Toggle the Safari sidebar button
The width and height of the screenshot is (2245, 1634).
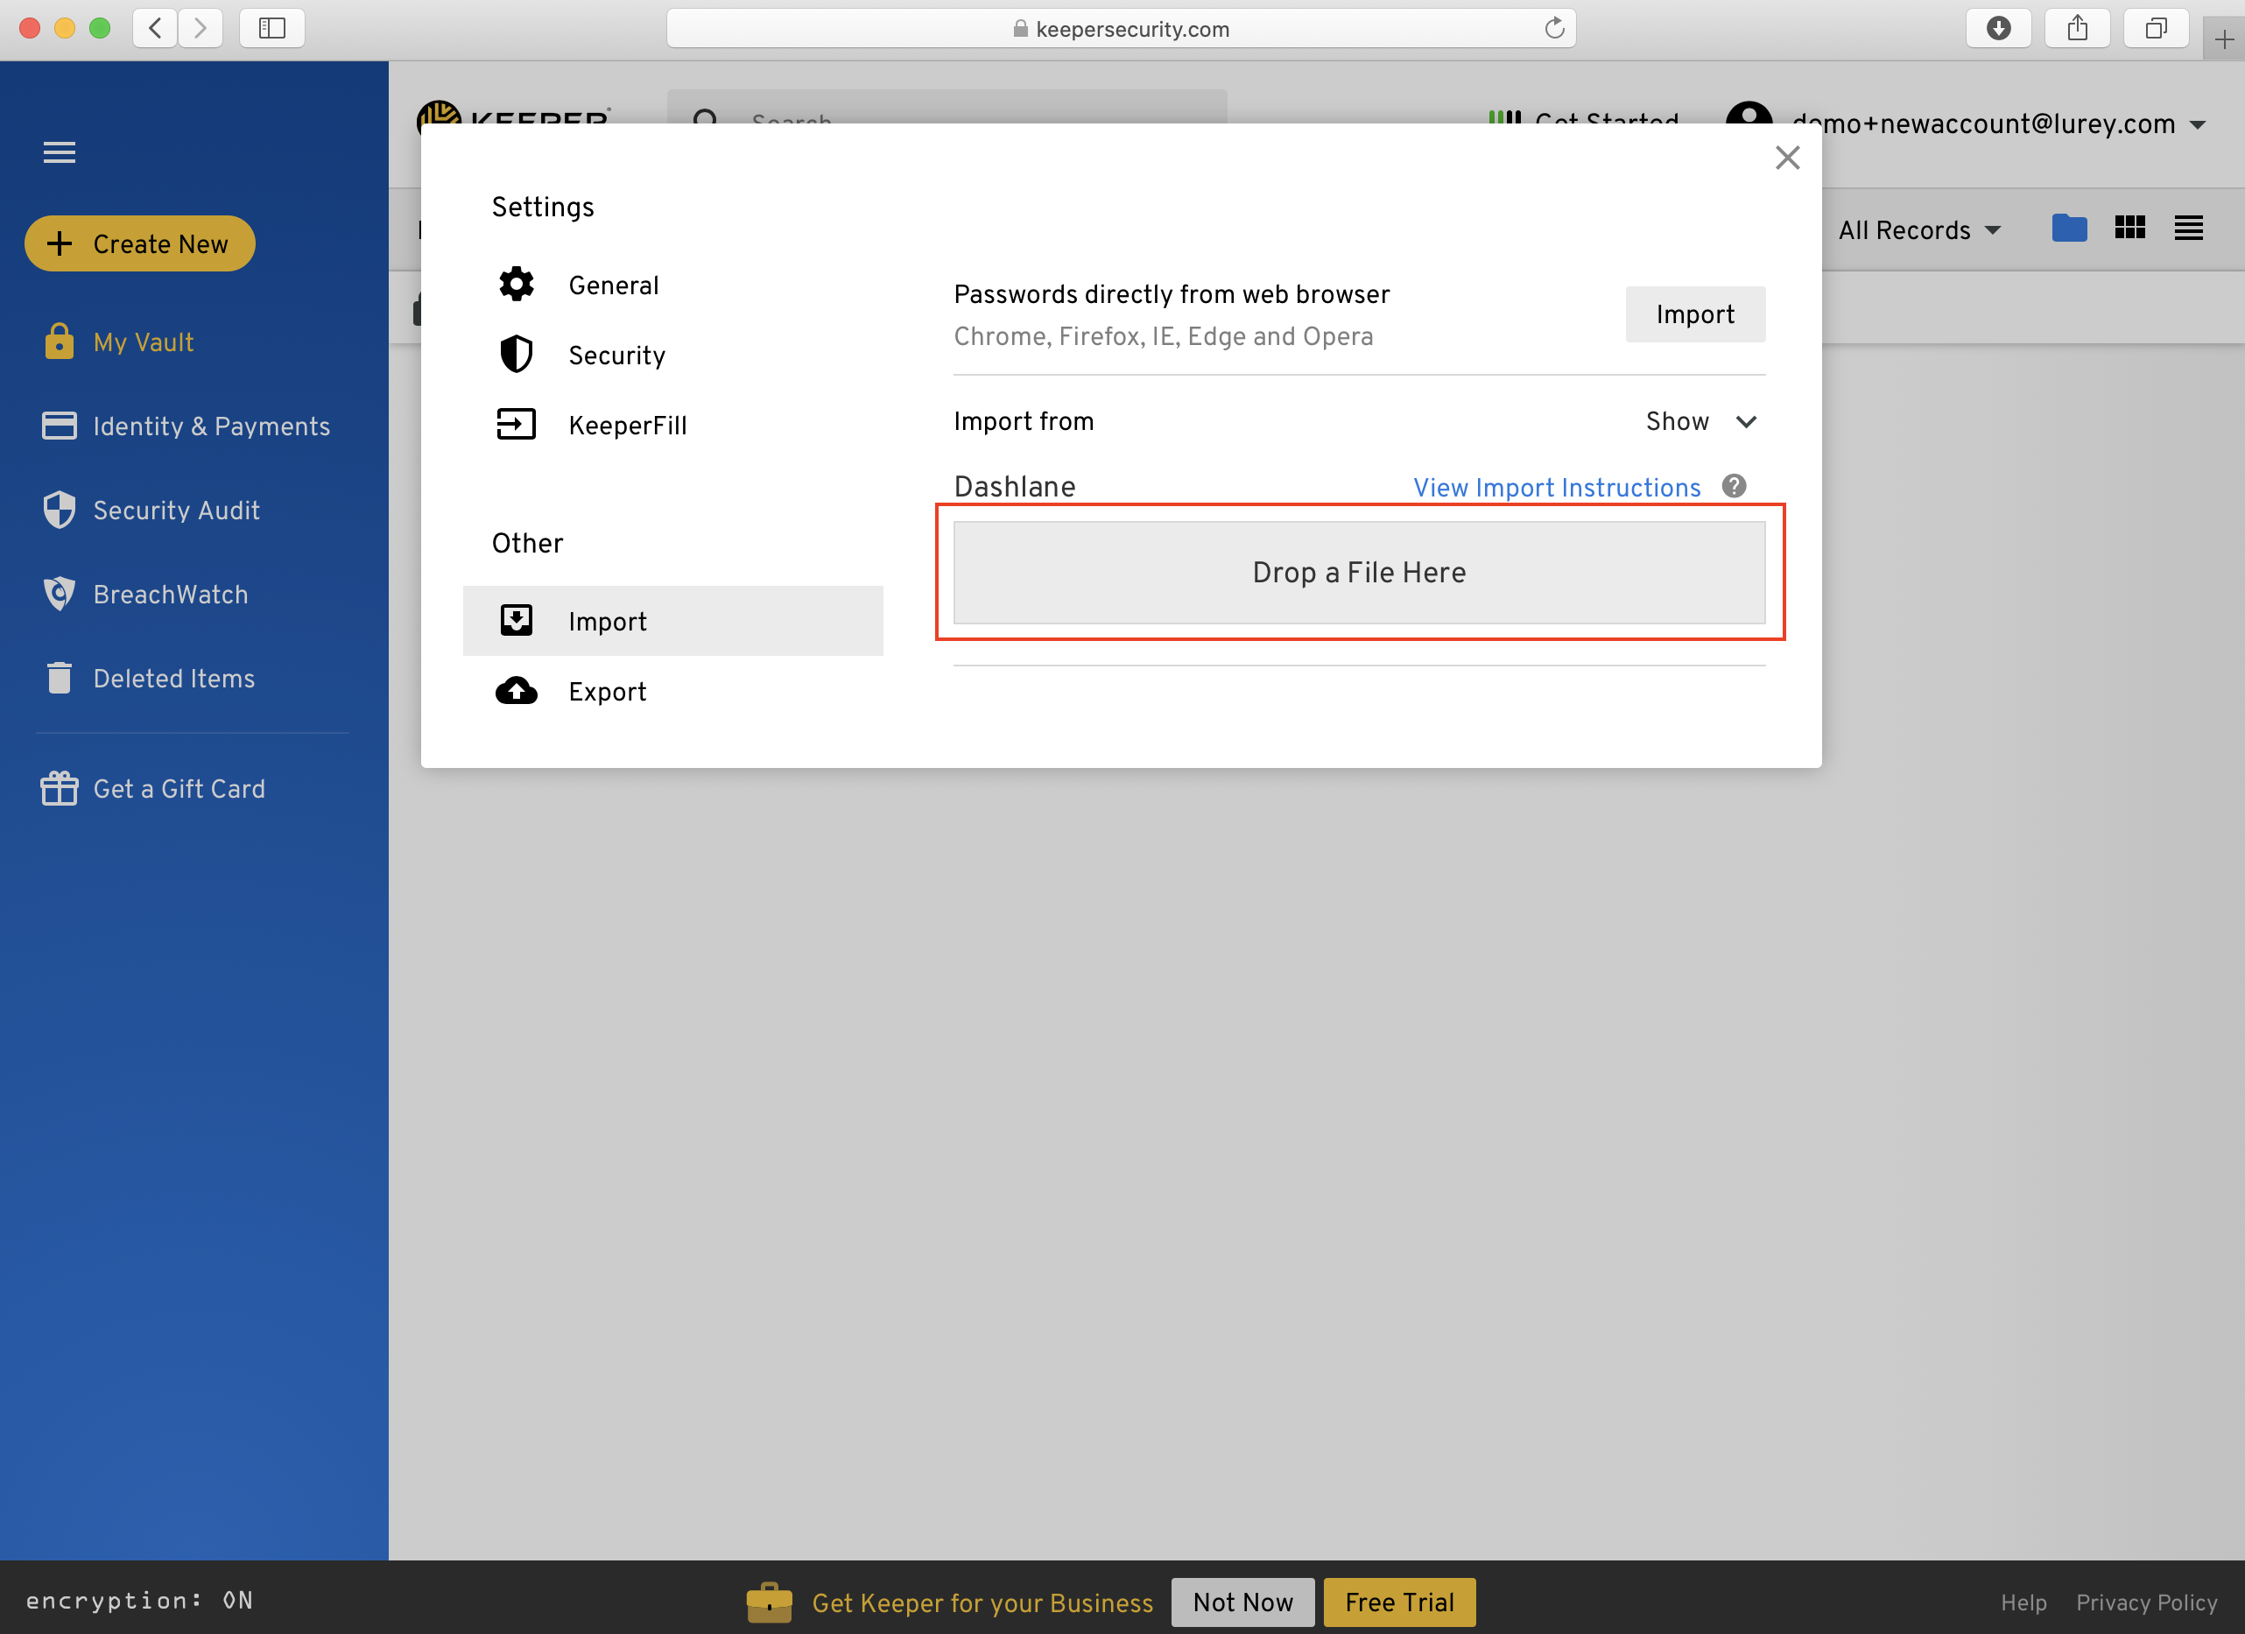point(272,28)
